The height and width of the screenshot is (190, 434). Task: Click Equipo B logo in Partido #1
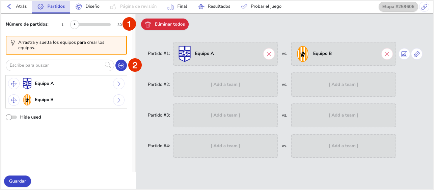tap(303, 54)
